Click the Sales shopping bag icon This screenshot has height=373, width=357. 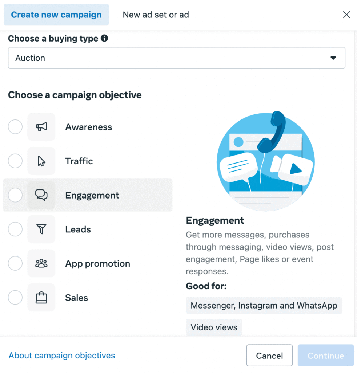point(41,298)
